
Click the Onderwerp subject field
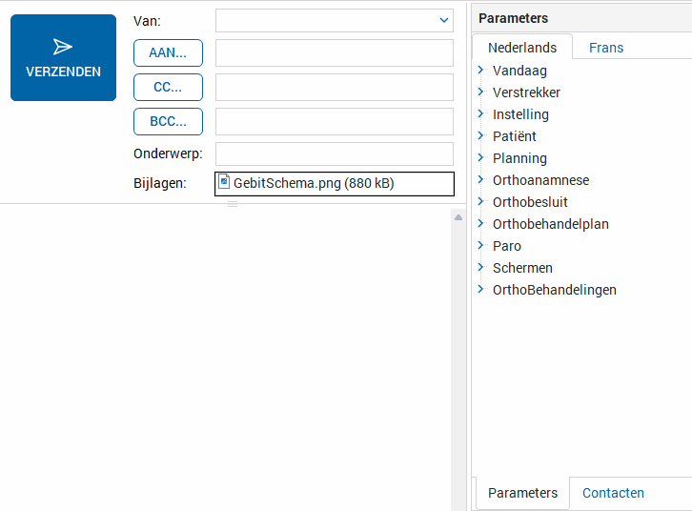pyautogui.click(x=335, y=154)
